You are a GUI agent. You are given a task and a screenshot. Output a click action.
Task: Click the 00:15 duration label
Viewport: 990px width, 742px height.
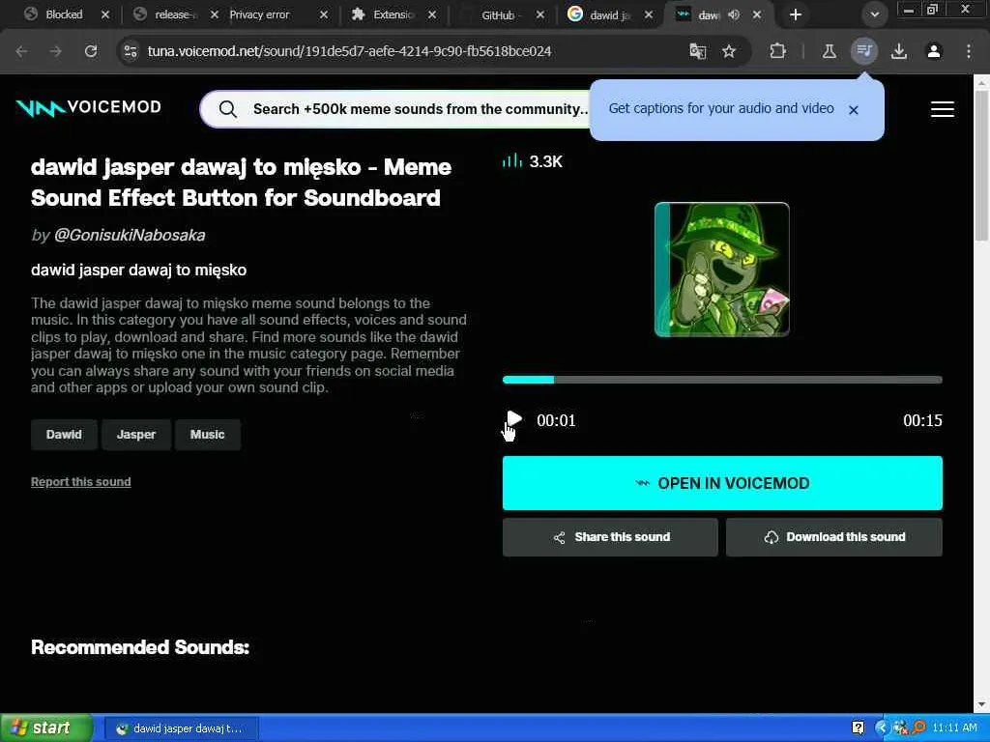(x=922, y=420)
